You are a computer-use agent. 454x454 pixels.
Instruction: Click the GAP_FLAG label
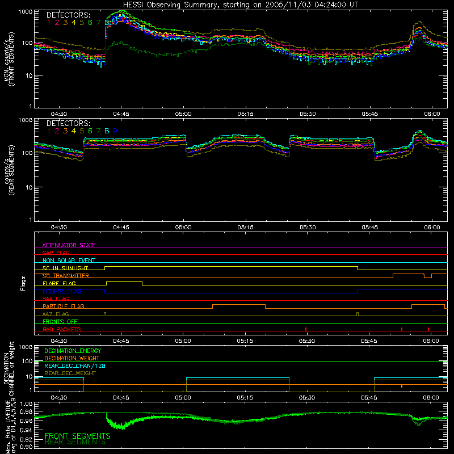pos(56,253)
